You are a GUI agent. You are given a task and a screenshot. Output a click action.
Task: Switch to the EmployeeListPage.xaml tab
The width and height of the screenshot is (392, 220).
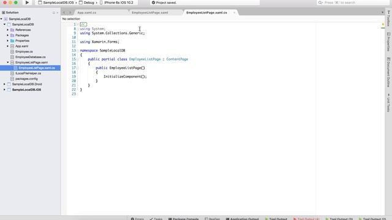pos(149,12)
